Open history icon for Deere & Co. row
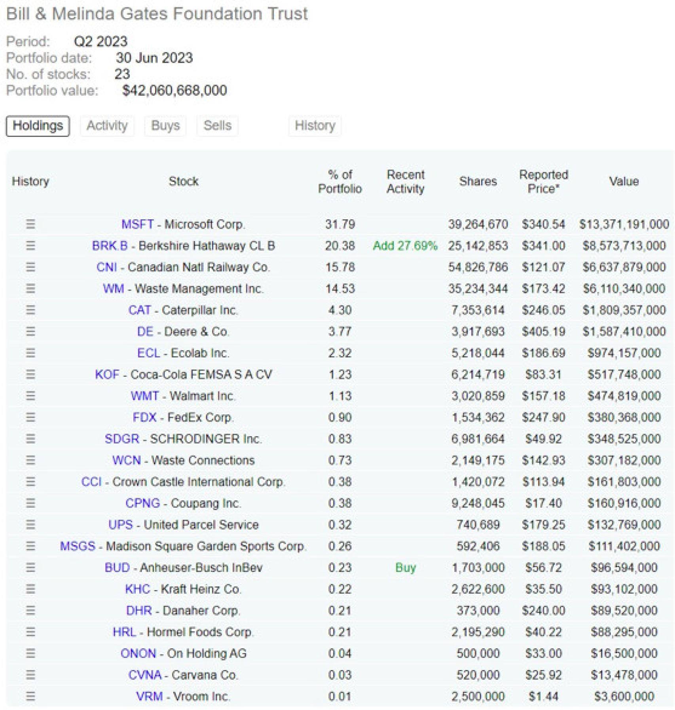Image resolution: width=675 pixels, height=710 pixels. [x=30, y=331]
